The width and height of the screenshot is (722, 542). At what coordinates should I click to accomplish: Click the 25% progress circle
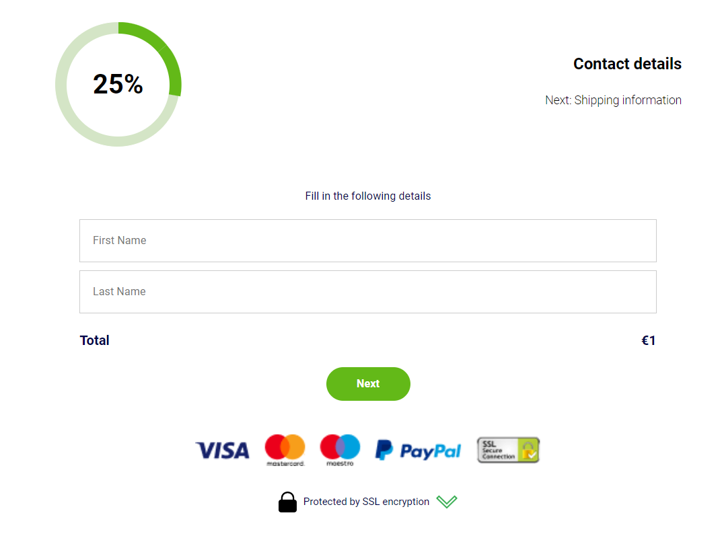[x=118, y=84]
